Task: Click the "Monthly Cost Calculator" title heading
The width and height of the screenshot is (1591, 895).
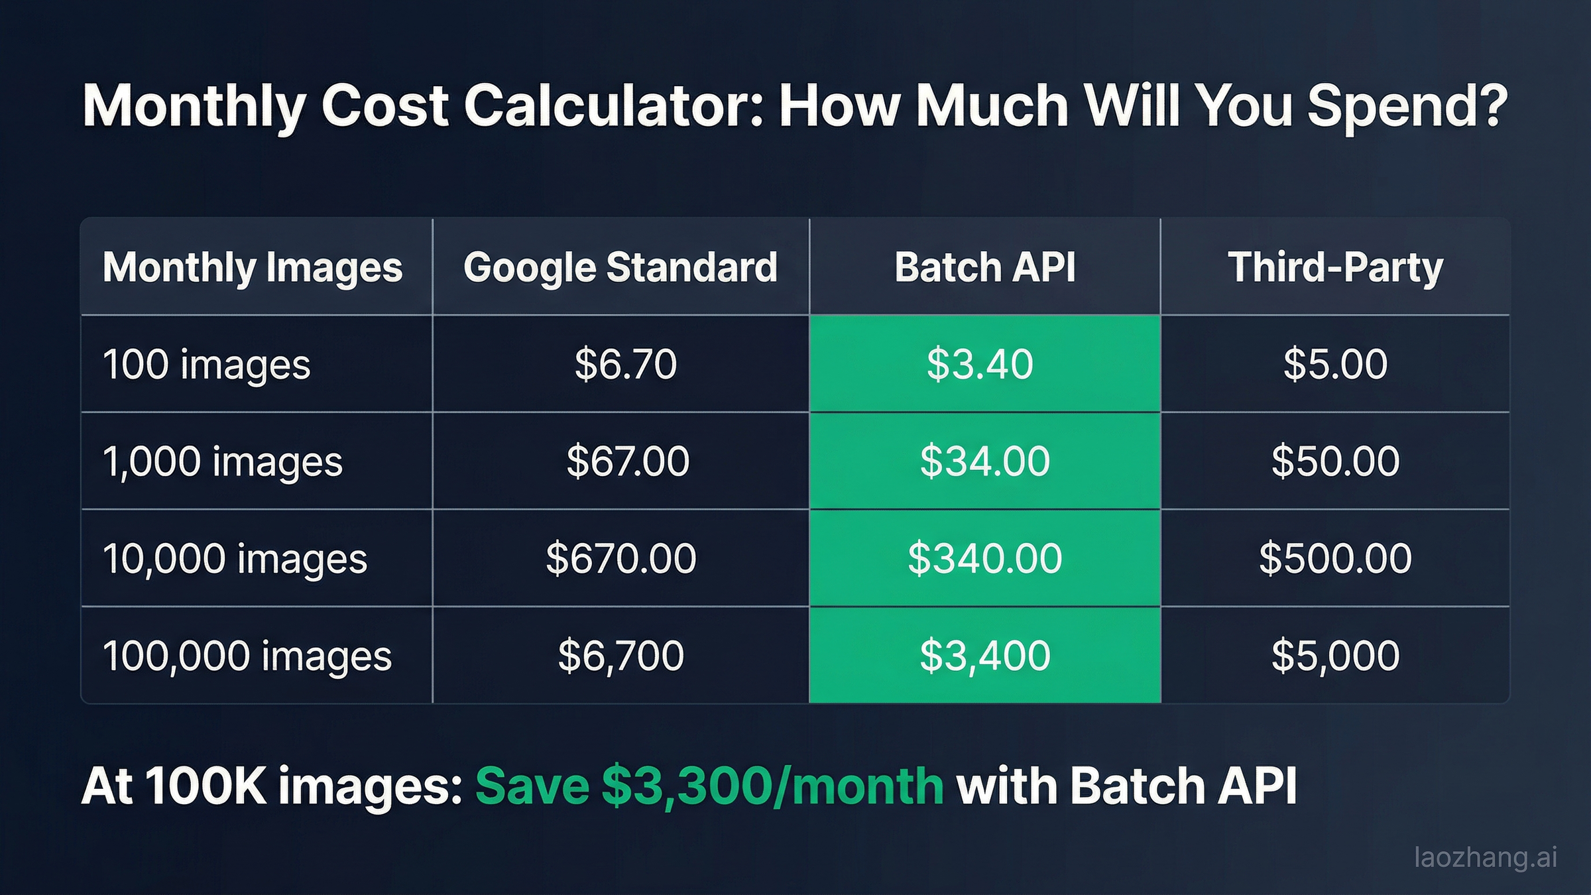Action: [795, 106]
